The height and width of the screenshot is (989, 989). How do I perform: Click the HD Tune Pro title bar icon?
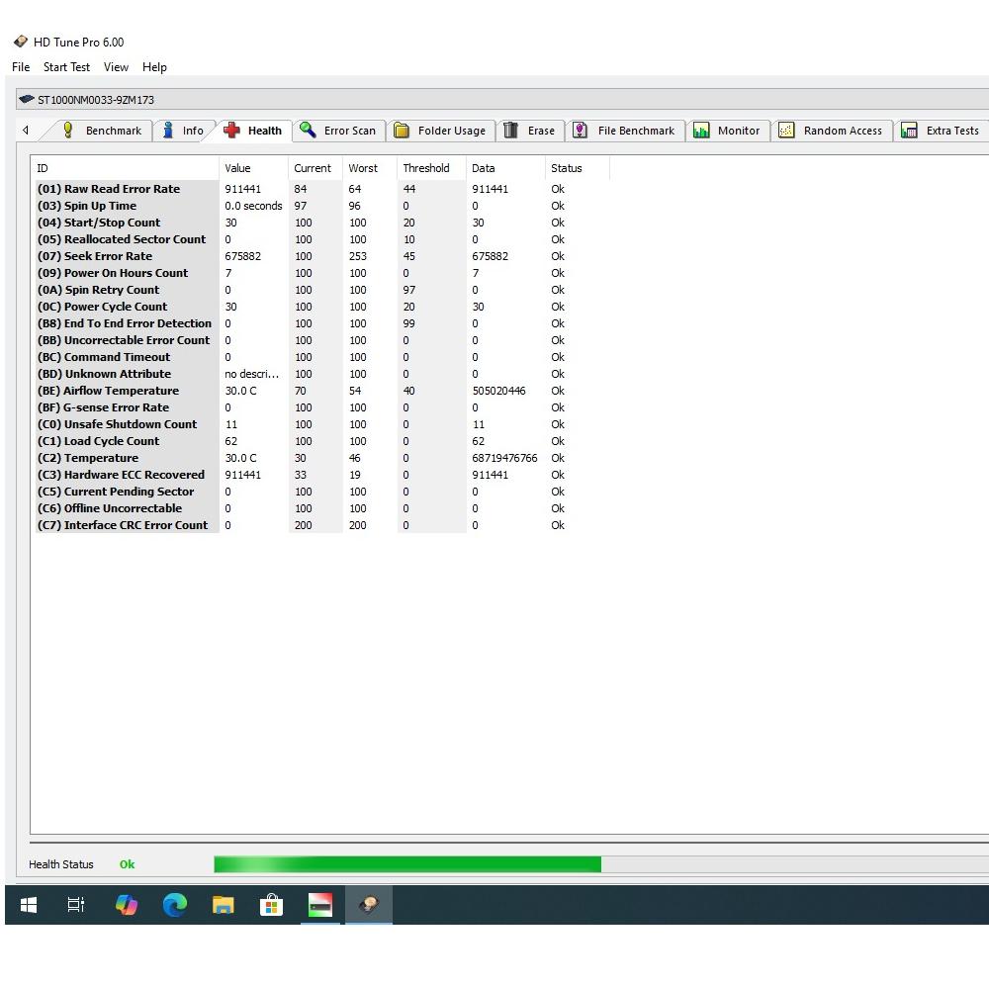click(x=21, y=42)
